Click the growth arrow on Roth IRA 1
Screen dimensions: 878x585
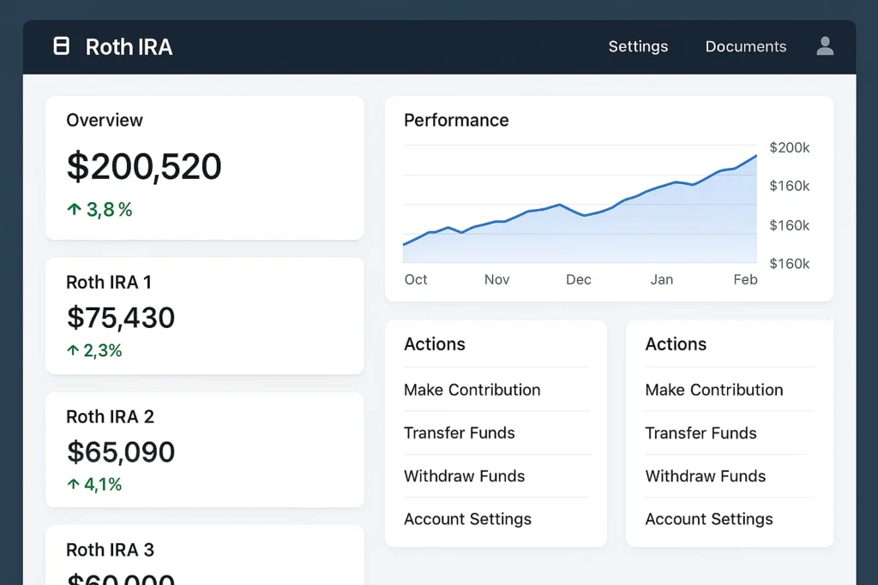point(74,349)
